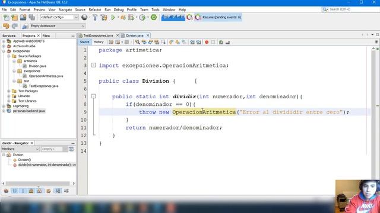The image size is (380, 213).
Task: Click the Redo arrow icon
Action: click(15, 26)
